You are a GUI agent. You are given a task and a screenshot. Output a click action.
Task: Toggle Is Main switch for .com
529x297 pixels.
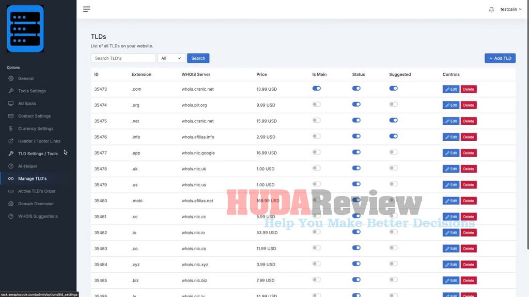click(317, 88)
